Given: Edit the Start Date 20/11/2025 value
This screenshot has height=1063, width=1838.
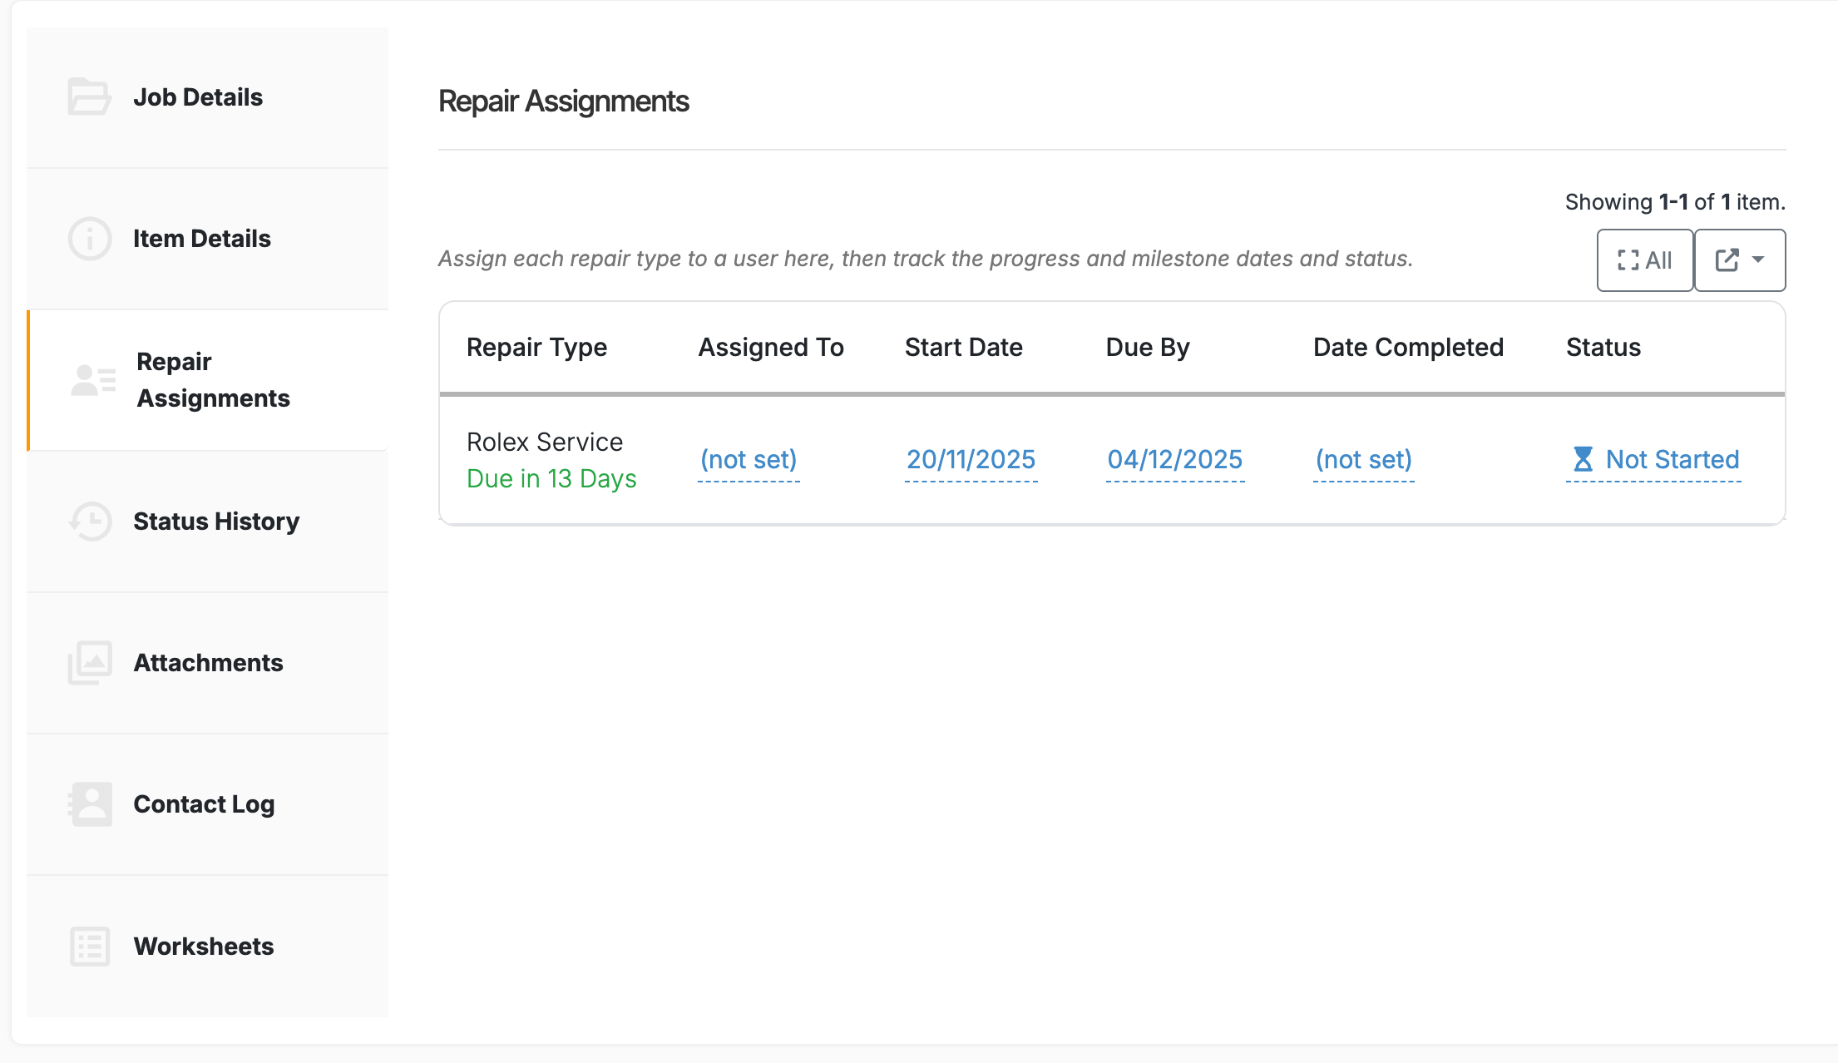Looking at the screenshot, I should pyautogui.click(x=971, y=459).
